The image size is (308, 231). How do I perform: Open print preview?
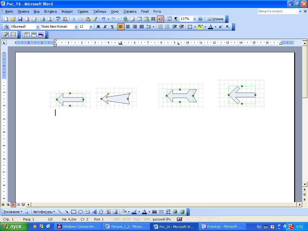click(50, 19)
